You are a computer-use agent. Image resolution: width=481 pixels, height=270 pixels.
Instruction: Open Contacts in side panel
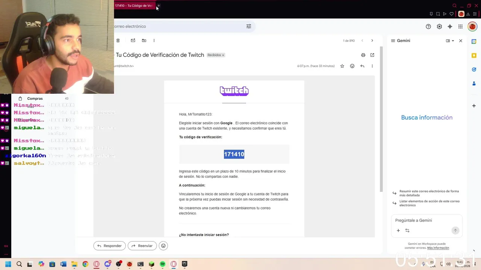pyautogui.click(x=474, y=83)
